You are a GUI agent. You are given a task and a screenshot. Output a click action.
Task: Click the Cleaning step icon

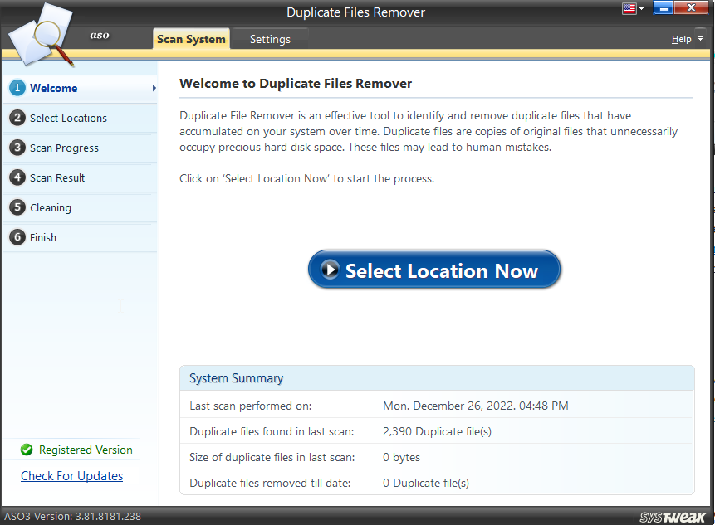coord(17,207)
